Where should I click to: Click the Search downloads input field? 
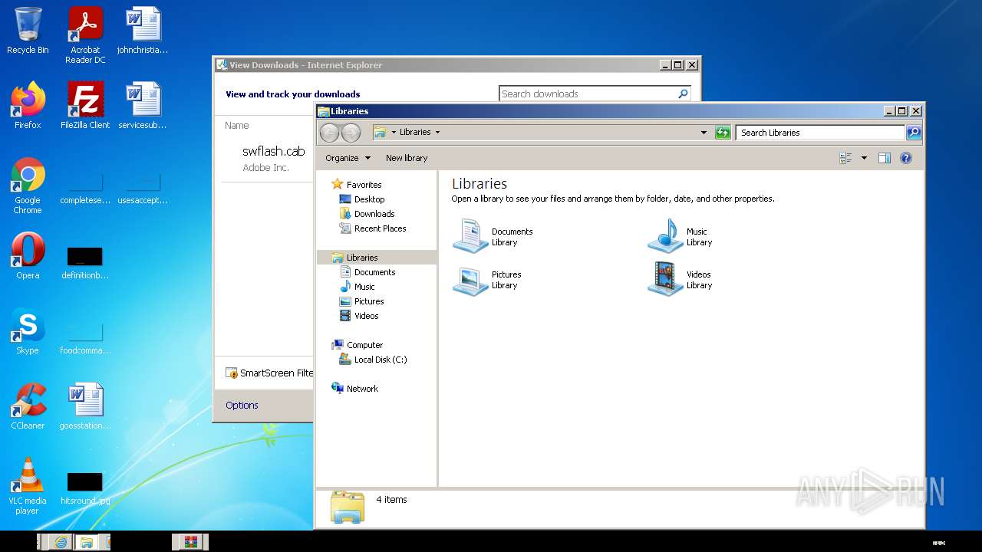click(x=588, y=94)
